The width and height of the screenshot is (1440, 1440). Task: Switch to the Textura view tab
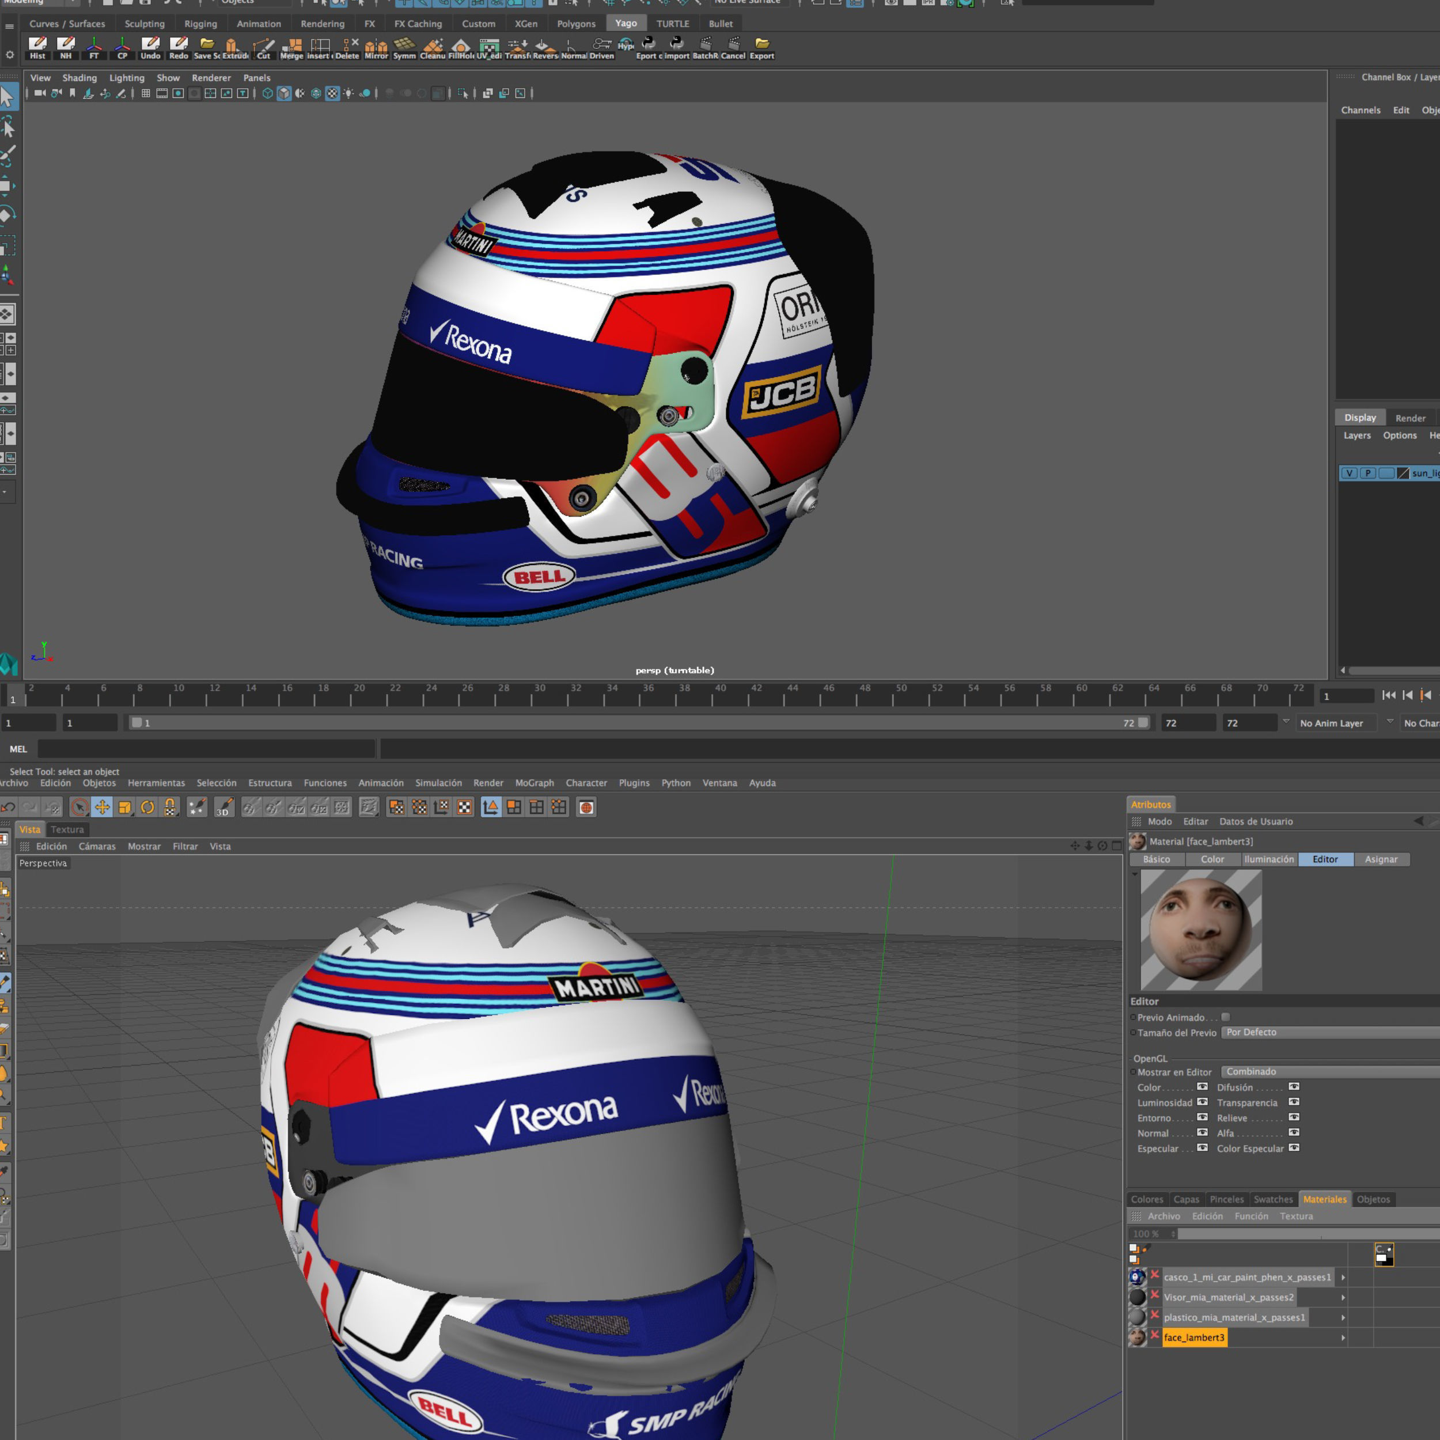pyautogui.click(x=67, y=829)
